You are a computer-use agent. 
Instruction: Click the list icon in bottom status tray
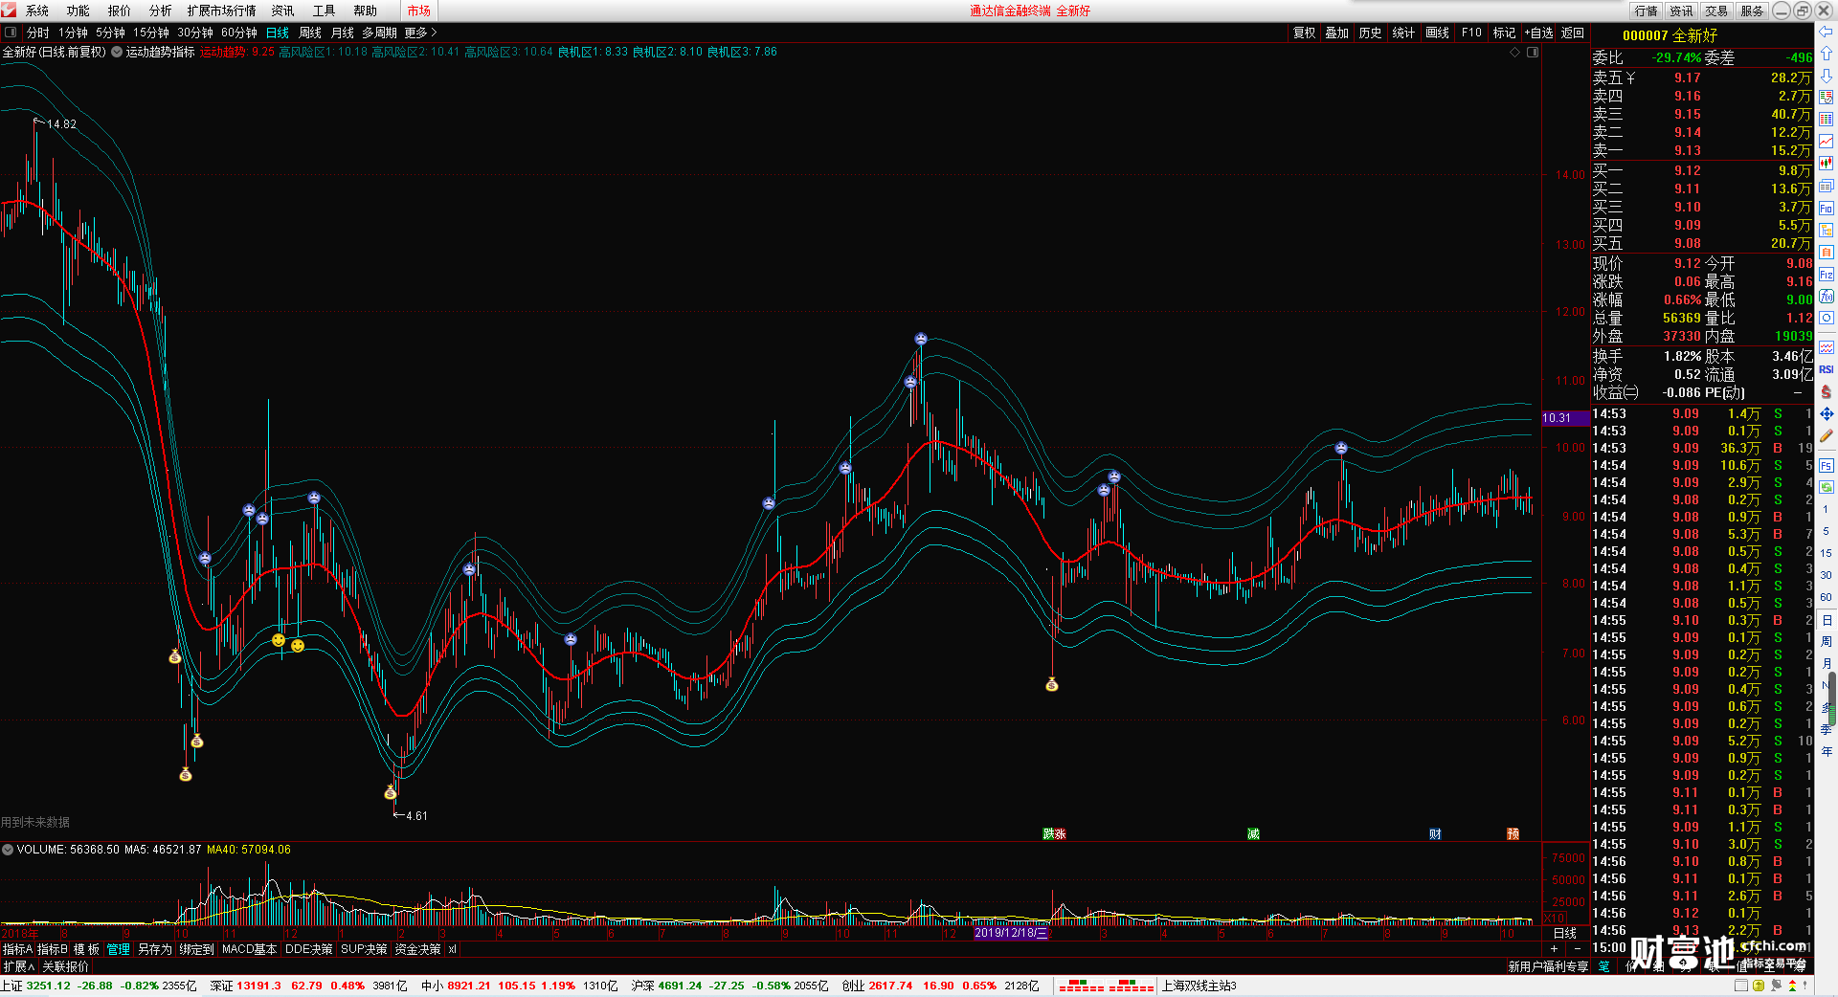pyautogui.click(x=1742, y=986)
